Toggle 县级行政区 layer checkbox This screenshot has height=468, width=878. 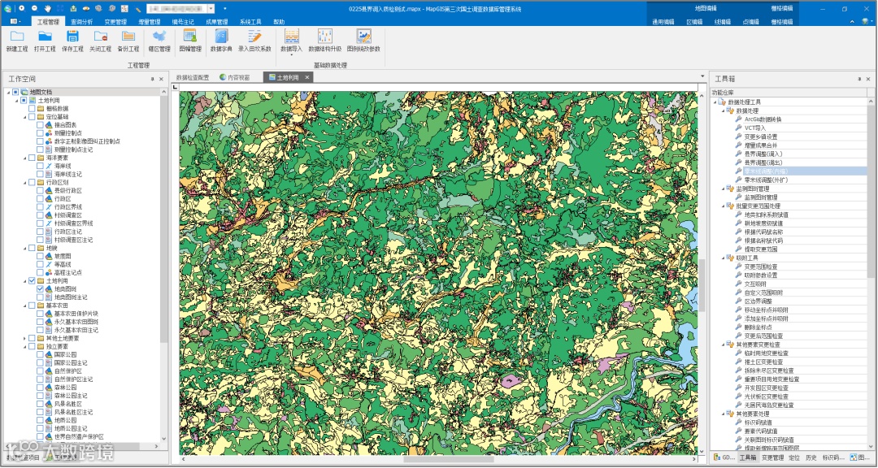coord(40,191)
